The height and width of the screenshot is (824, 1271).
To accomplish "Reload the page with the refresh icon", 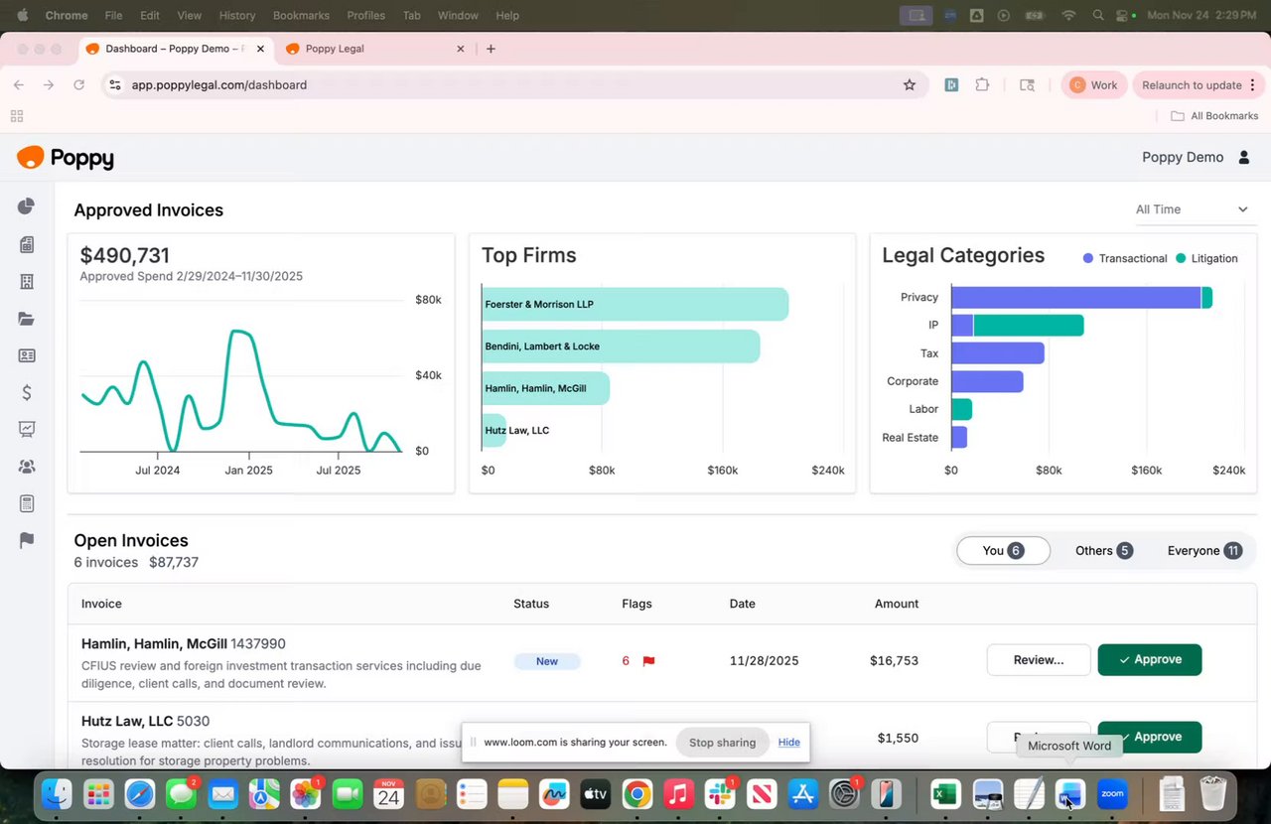I will tap(78, 85).
